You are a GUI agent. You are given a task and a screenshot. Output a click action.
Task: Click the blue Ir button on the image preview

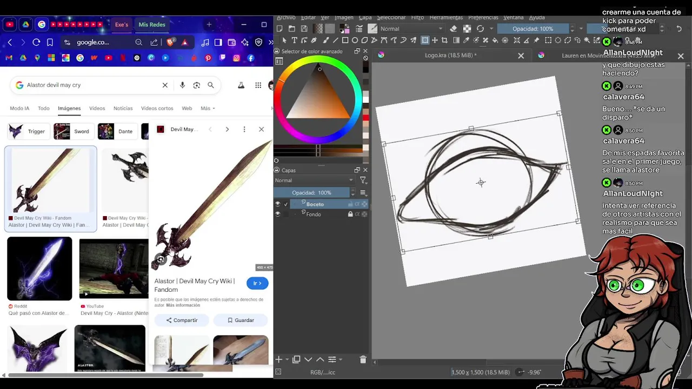click(x=257, y=283)
